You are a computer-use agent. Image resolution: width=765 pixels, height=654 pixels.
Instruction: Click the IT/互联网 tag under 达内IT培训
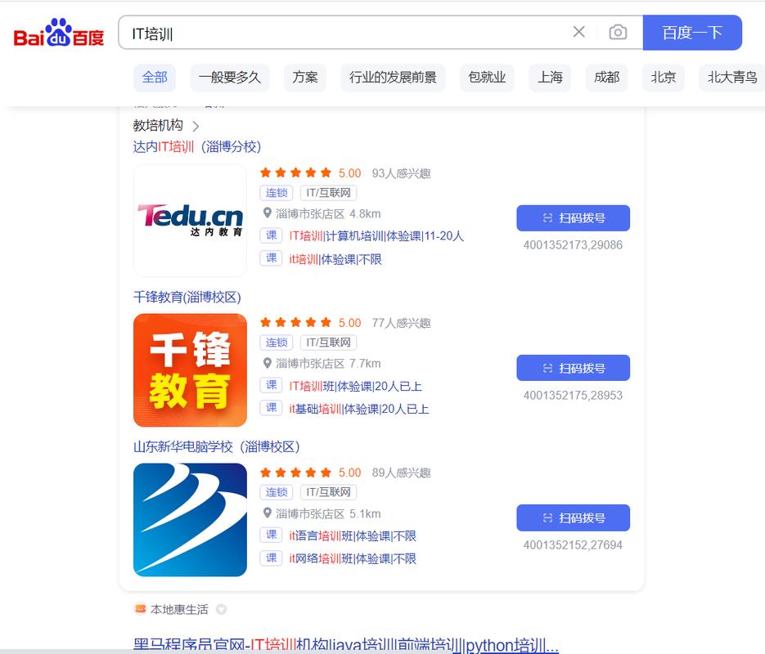click(328, 193)
